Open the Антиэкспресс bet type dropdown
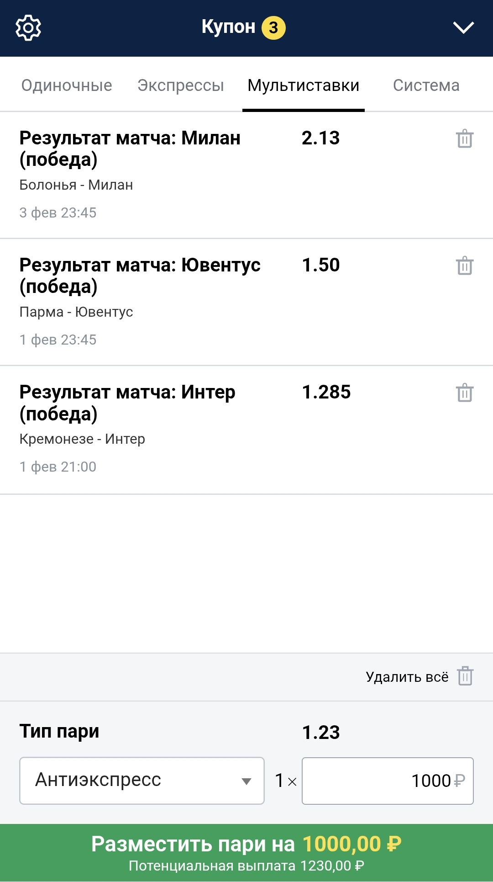Screen dimensions: 493x882 (142, 781)
